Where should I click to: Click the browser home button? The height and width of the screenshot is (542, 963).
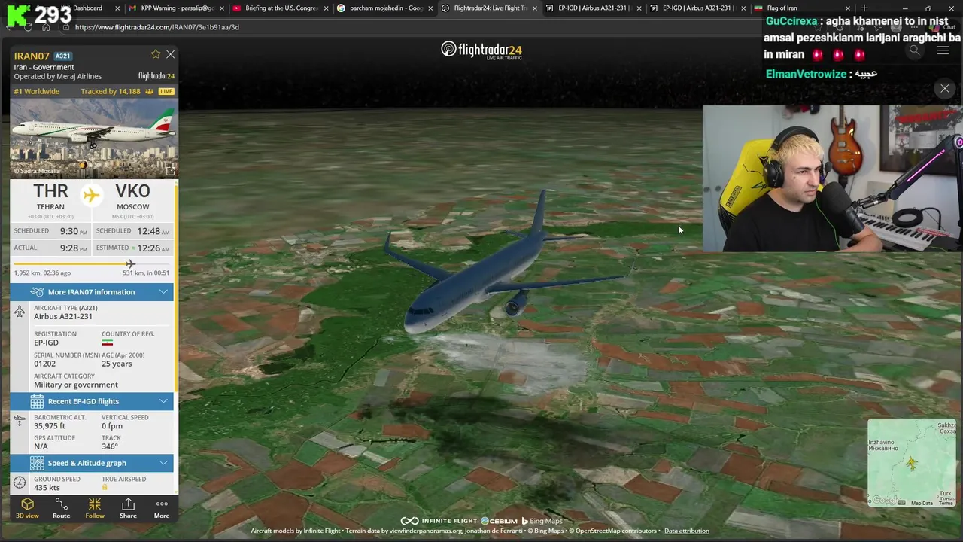(46, 27)
